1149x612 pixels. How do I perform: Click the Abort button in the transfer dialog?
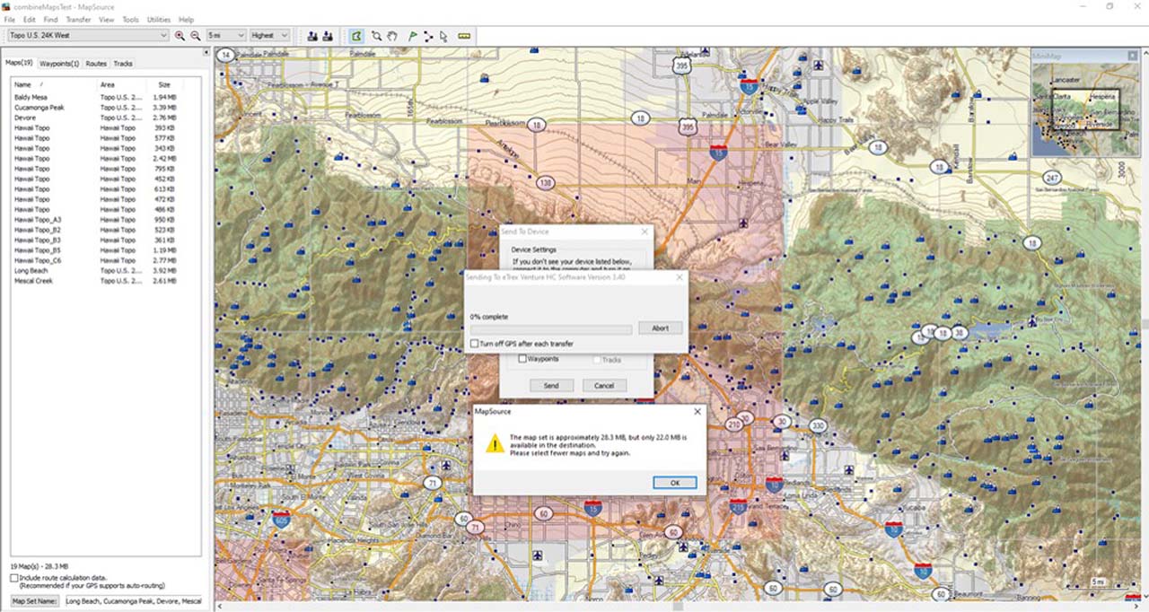[660, 328]
